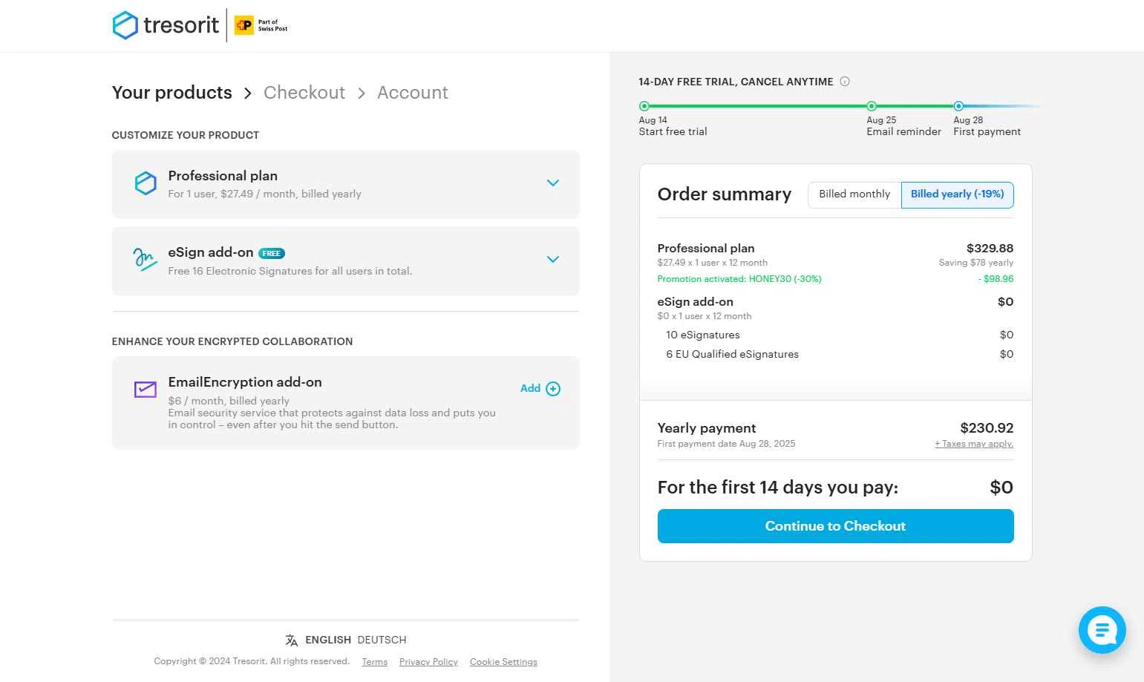Click the Professional plan card title
The width and height of the screenshot is (1144, 682).
[223, 176]
